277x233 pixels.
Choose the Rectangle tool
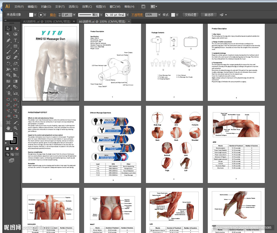15,46
